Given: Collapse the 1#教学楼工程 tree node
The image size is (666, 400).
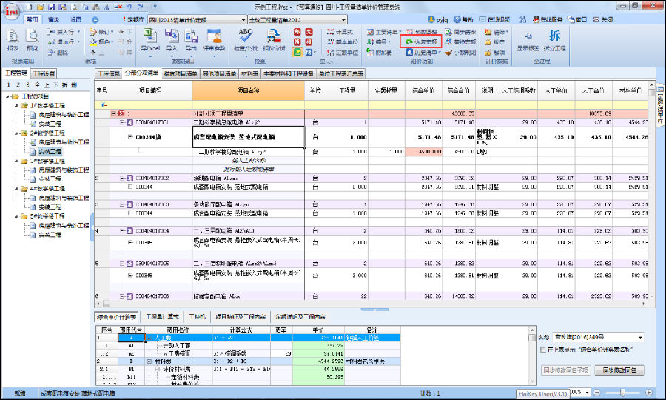Looking at the screenshot, I should click(x=16, y=106).
